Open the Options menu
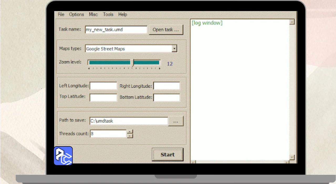This screenshot has height=184, width=336. 76,14
